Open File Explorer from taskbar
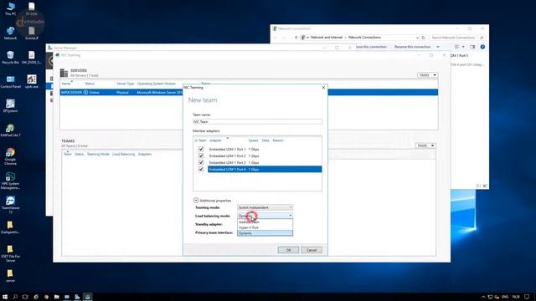The width and height of the screenshot is (536, 301). tap(56, 297)
